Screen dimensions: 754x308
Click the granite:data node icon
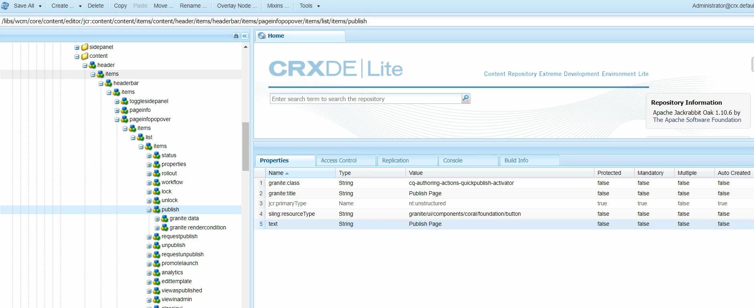pos(165,218)
